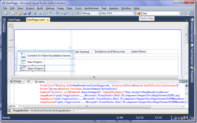Click the Copy icon in the toolbar
The height and width of the screenshot is (123, 197).
click(x=40, y=13)
